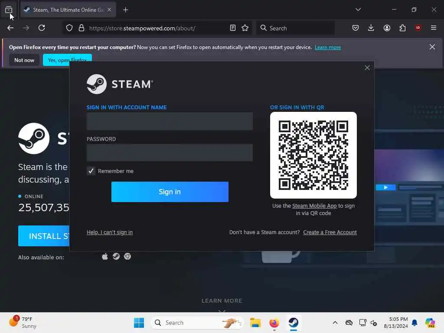Image resolution: width=444 pixels, height=333 pixels.
Task: Choose Not now on the Firefox prompt
Action: 24,60
